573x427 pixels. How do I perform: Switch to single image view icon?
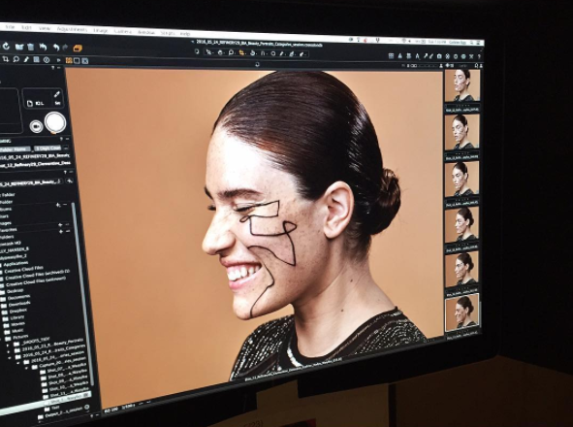(77, 61)
